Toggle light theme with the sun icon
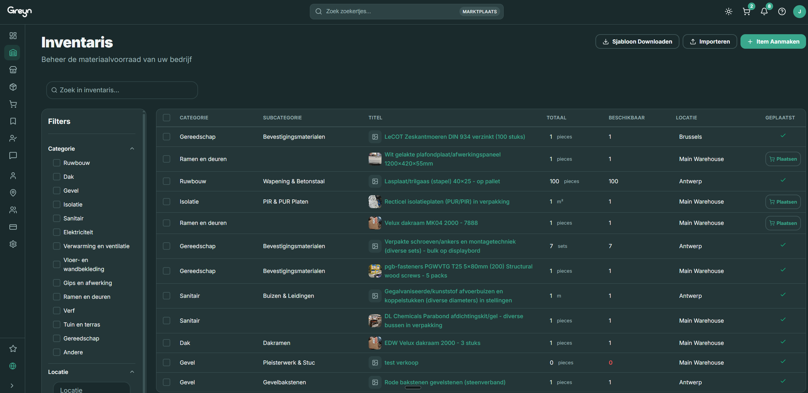 [x=729, y=12]
